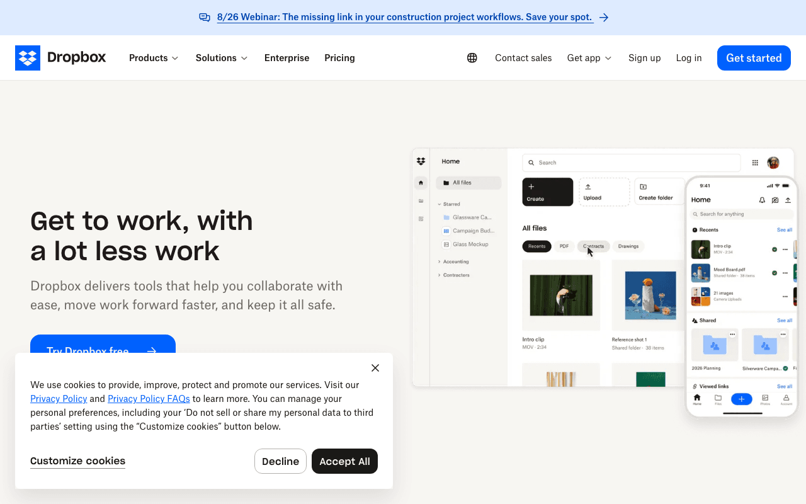Select the Home tab icon in the phone preview

click(697, 399)
